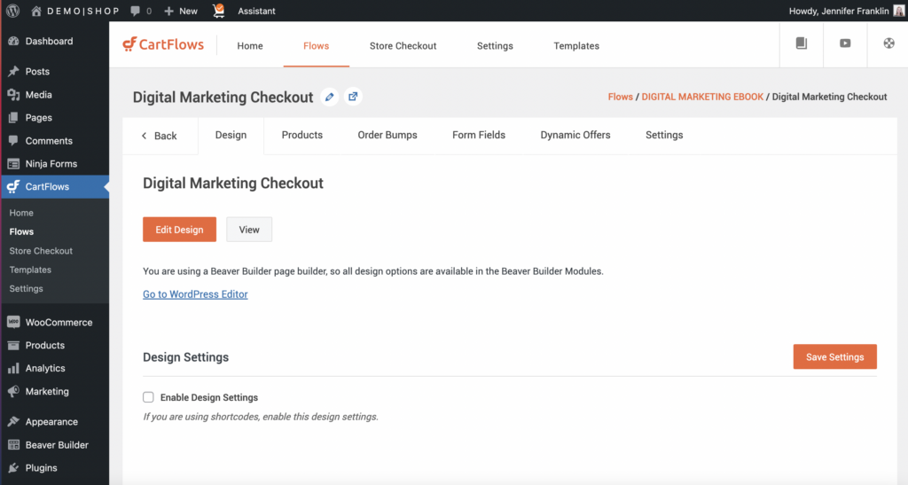Click the WooCommerce sidebar icon

[13, 322]
